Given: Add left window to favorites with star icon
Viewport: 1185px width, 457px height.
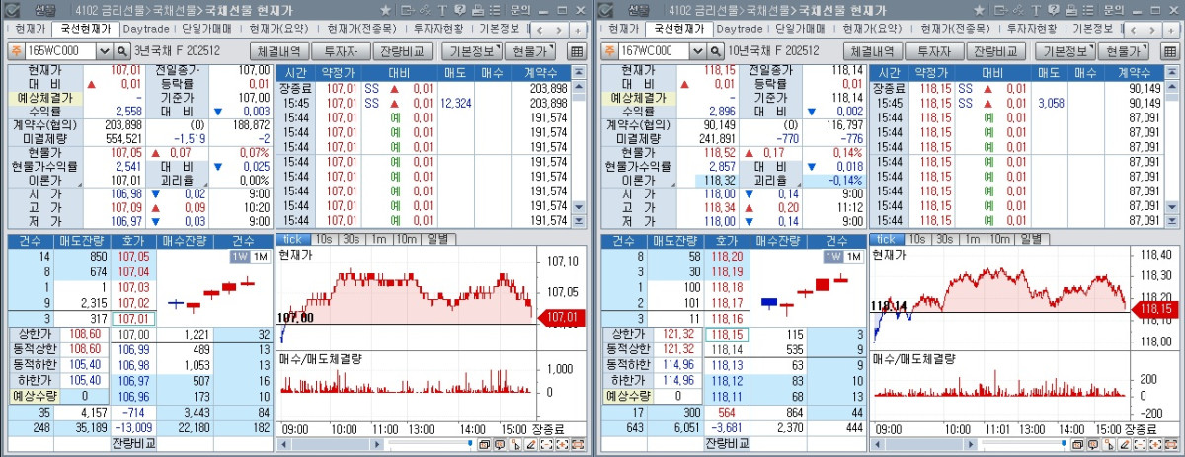Looking at the screenshot, I should 385,10.
